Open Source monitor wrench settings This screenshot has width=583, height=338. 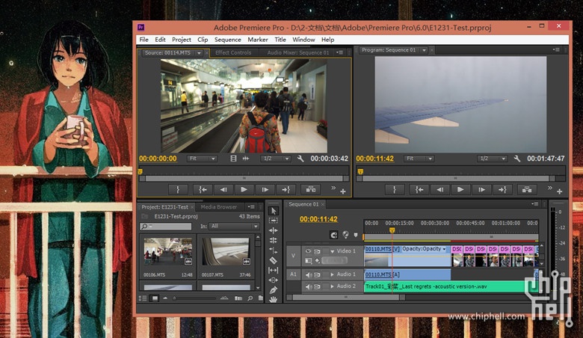point(300,159)
